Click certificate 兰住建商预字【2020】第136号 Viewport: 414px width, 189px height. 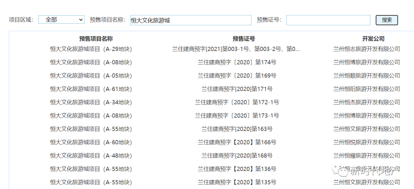[x=237, y=169]
